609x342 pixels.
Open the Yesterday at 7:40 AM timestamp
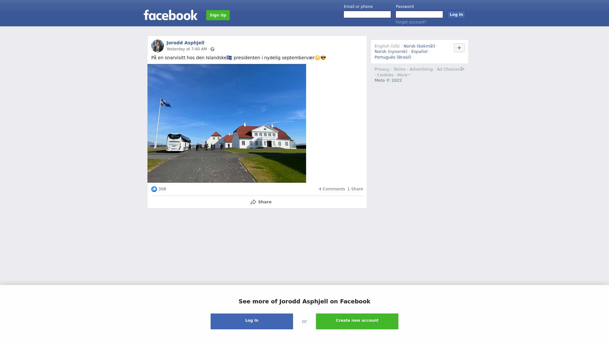coord(187,49)
